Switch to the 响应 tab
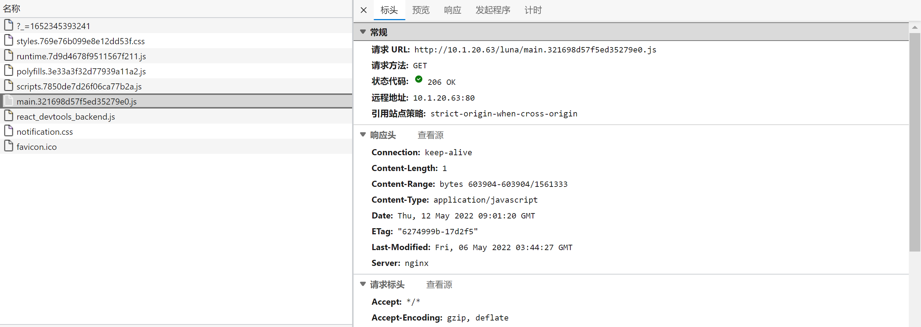The image size is (921, 327). 452,10
